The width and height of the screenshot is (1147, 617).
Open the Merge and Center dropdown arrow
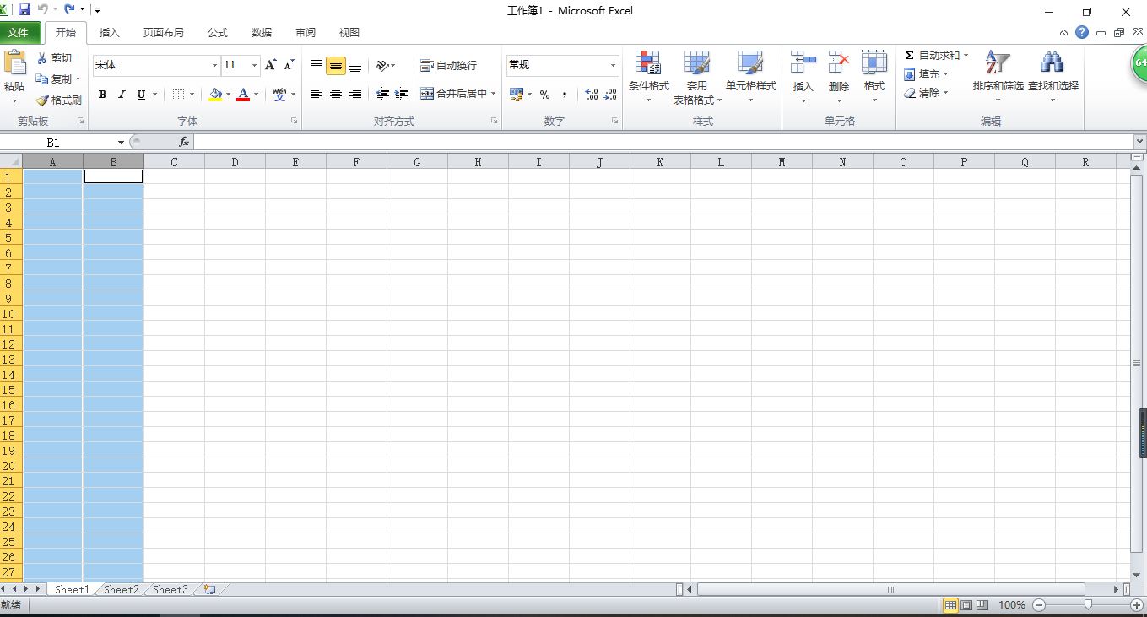tap(494, 94)
